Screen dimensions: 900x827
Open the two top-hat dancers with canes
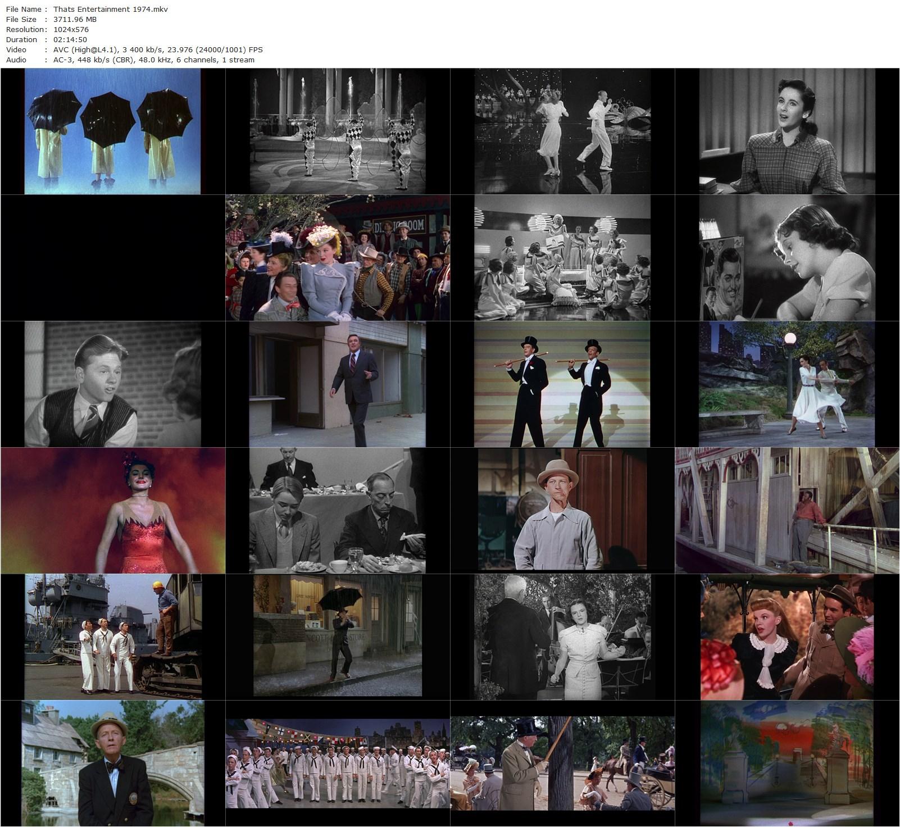[x=562, y=384]
